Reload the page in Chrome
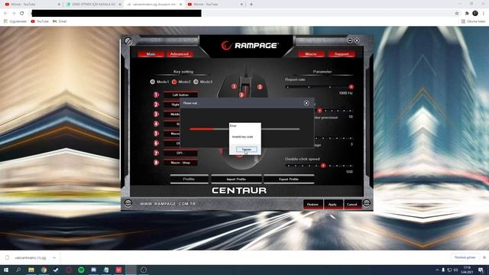This screenshot has width=489, height=275. [x=22, y=13]
